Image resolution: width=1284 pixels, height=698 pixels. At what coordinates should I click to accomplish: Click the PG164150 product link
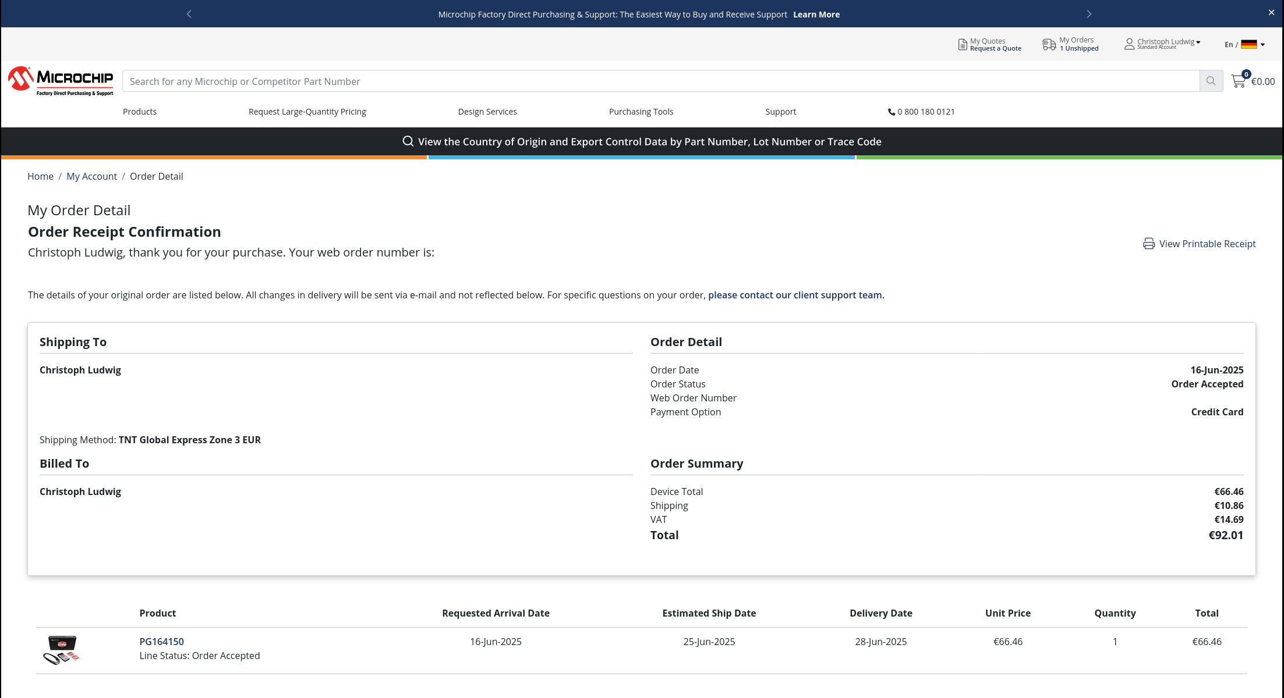(x=161, y=642)
